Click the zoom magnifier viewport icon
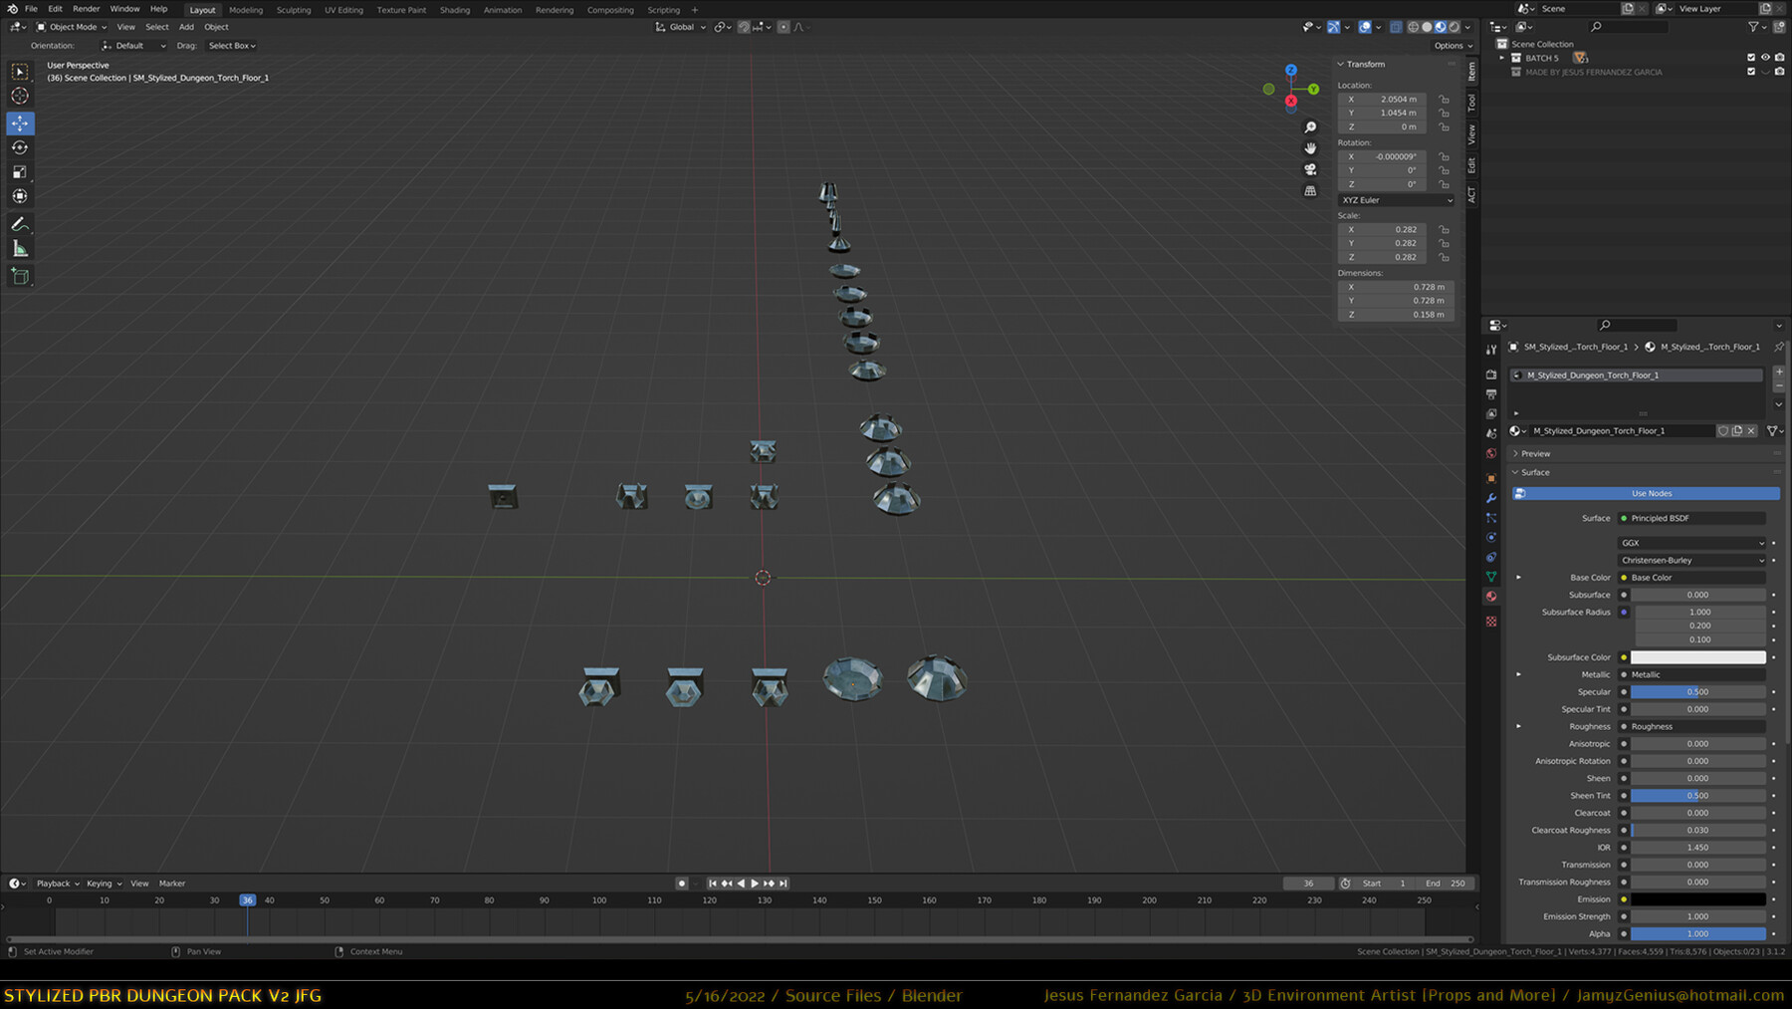This screenshot has width=1792, height=1009. pyautogui.click(x=1310, y=127)
